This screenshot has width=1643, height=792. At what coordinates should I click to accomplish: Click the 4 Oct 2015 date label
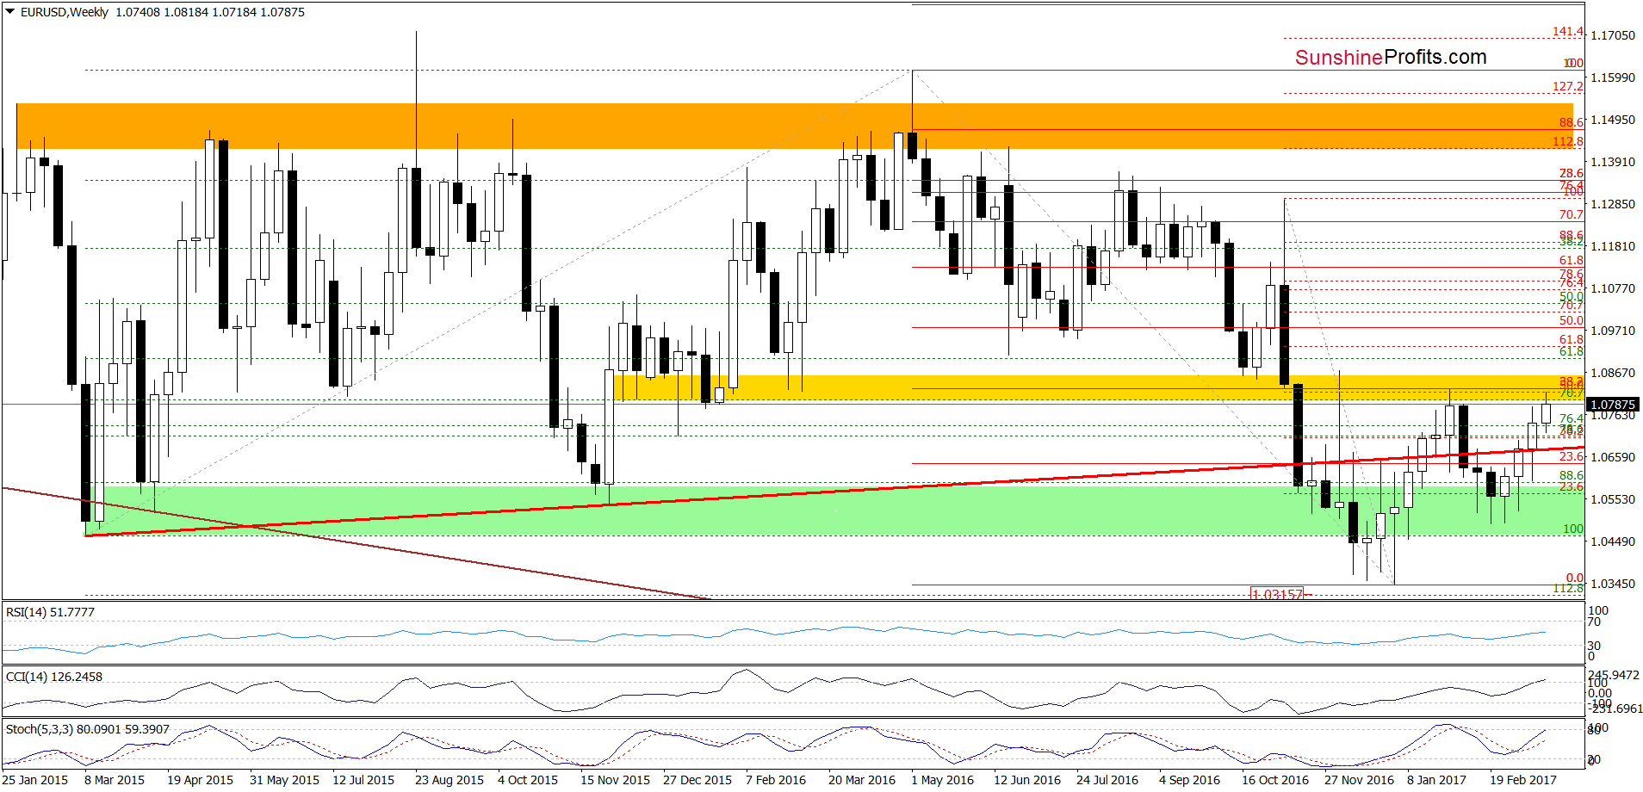point(528,780)
